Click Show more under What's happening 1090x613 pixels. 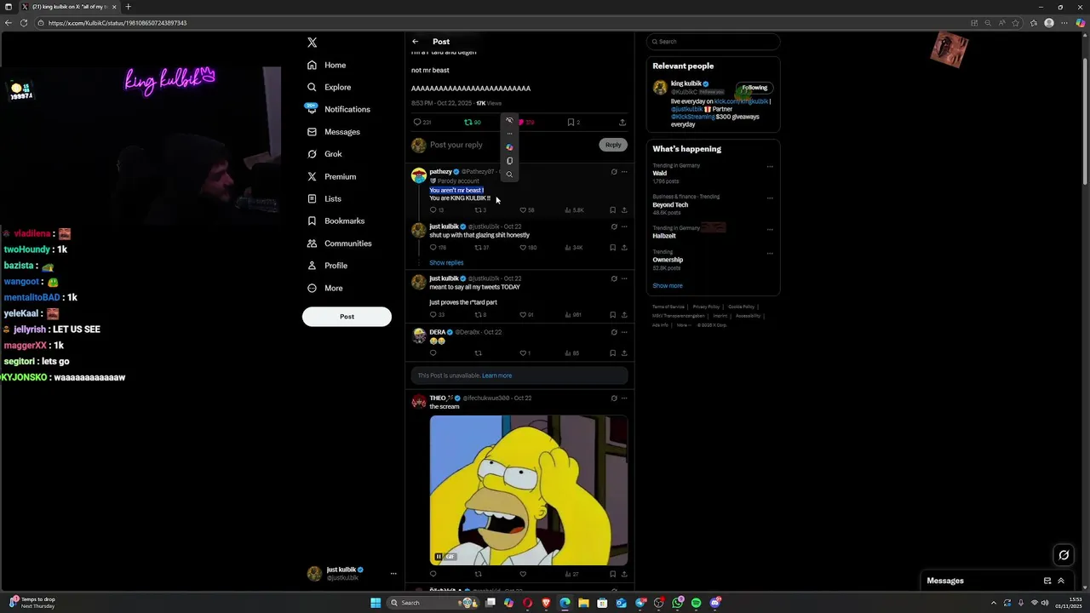(668, 286)
